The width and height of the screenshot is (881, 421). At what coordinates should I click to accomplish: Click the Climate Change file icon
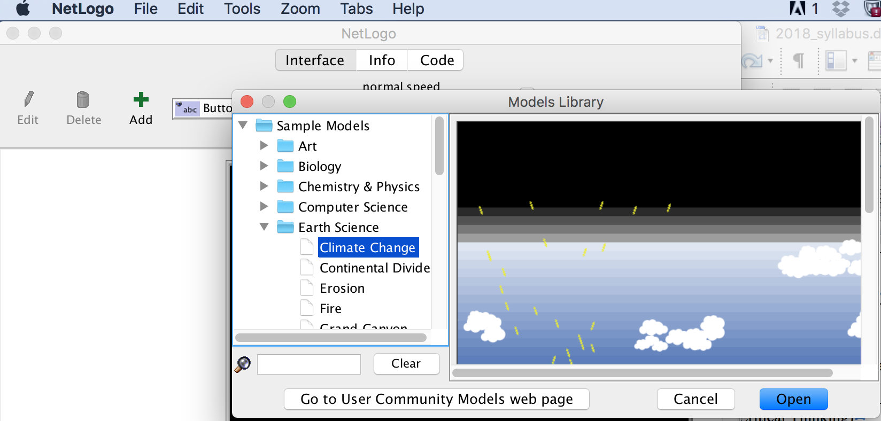coord(307,247)
